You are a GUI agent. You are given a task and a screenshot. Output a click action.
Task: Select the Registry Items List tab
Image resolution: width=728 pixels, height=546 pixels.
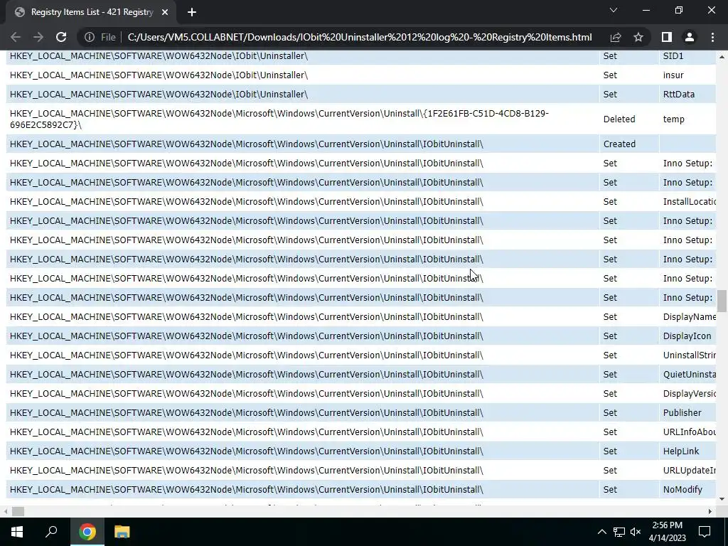(91, 13)
